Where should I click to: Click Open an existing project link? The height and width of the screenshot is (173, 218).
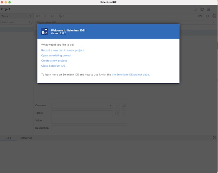point(56,55)
